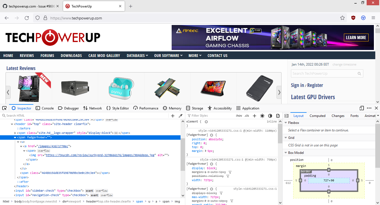Open DevTools customization meatball menu
This screenshot has width=380, height=205.
[369, 108]
